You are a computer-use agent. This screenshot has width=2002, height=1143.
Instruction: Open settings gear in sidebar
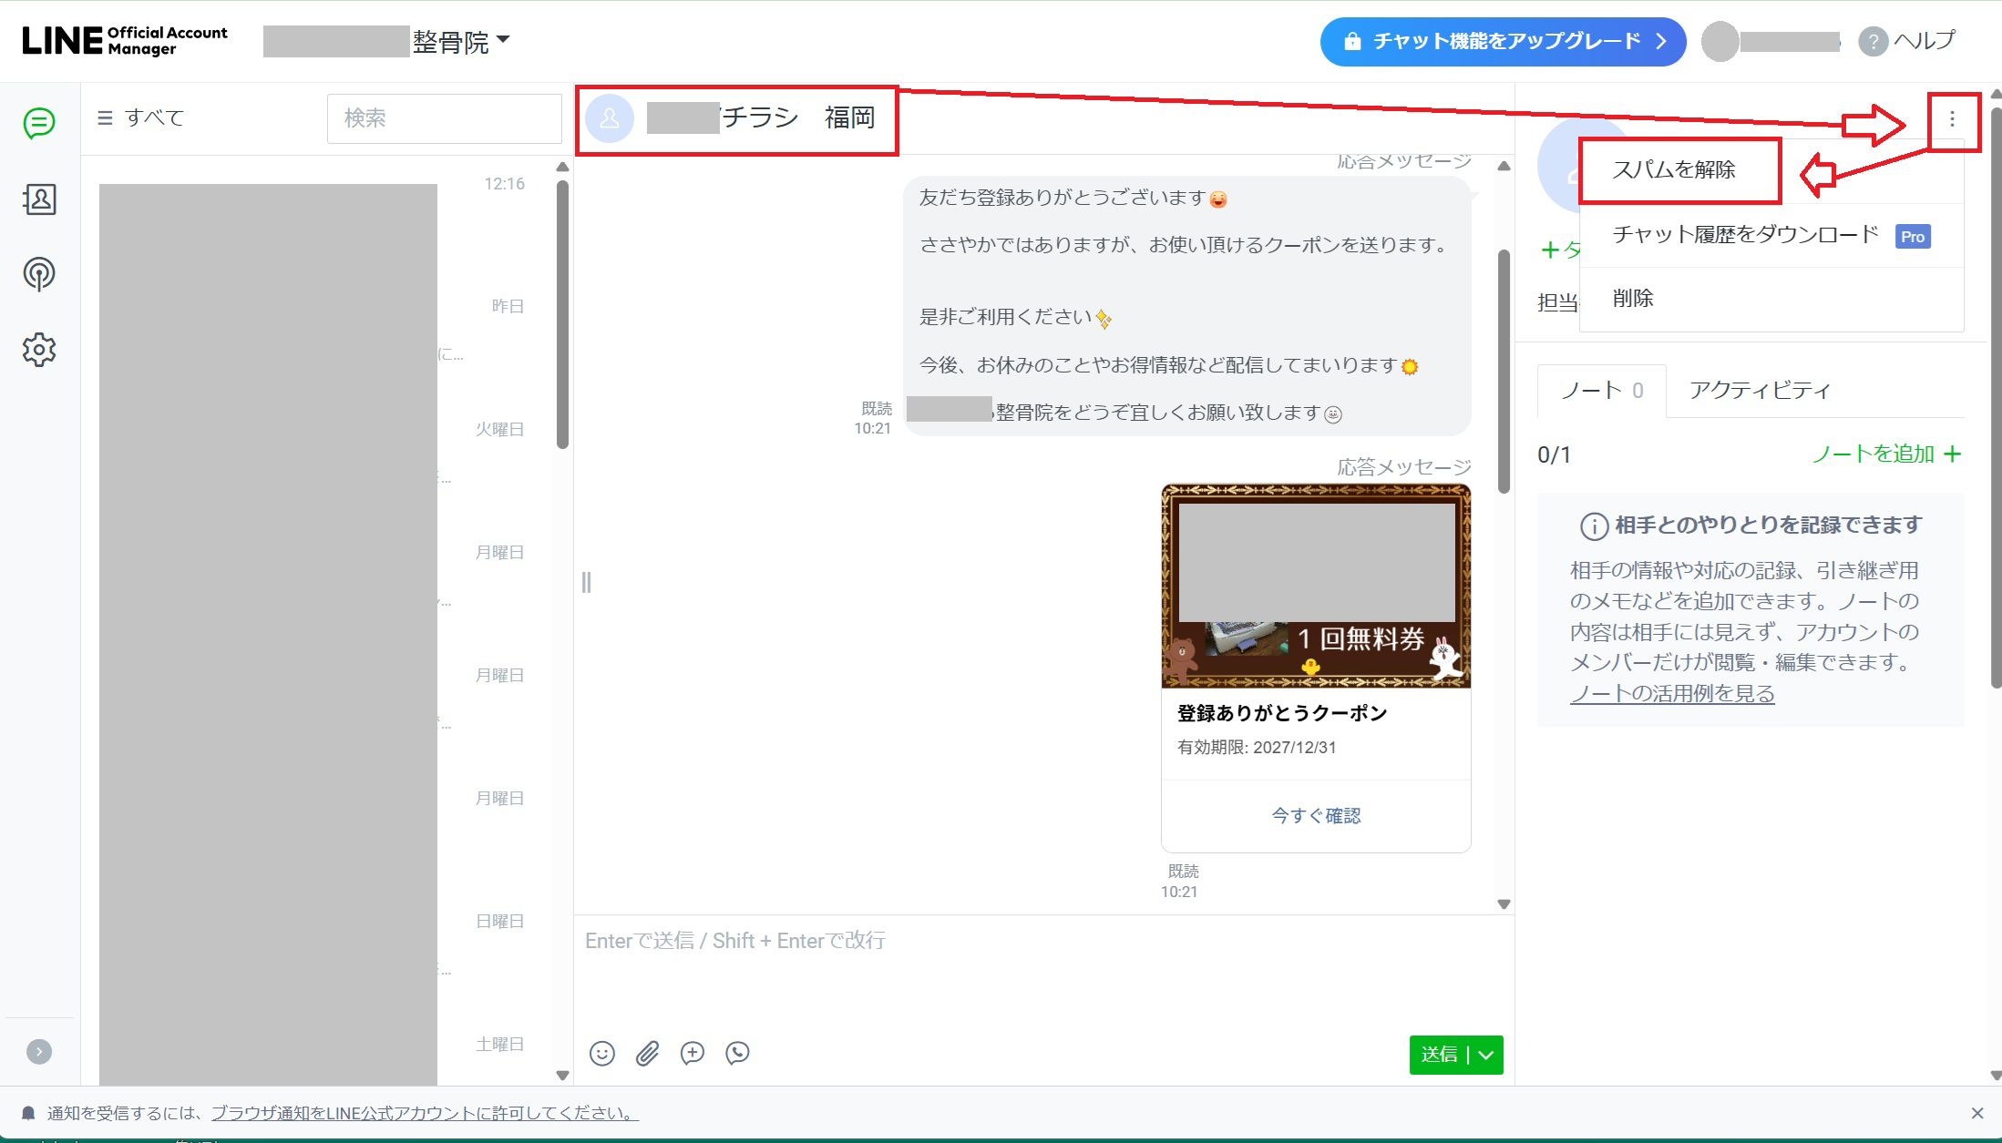click(x=39, y=350)
